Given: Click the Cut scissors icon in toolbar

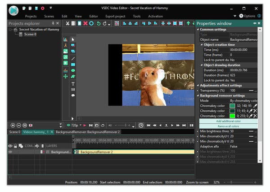Looking at the screenshot, I should point(67,23).
